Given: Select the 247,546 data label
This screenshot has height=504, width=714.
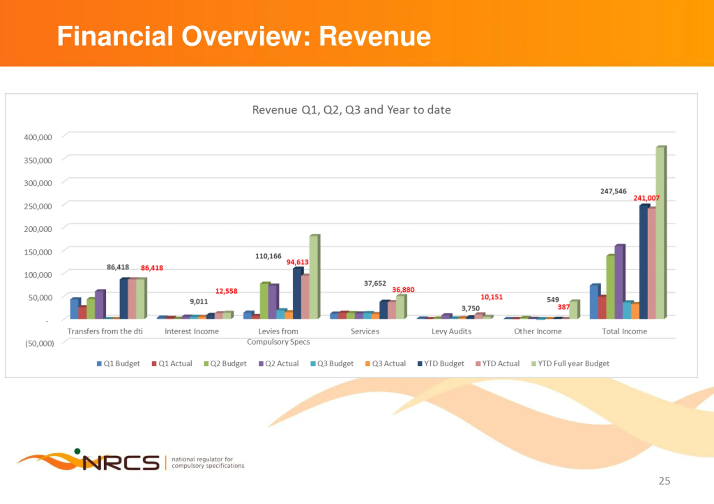Looking at the screenshot, I should point(613,191).
